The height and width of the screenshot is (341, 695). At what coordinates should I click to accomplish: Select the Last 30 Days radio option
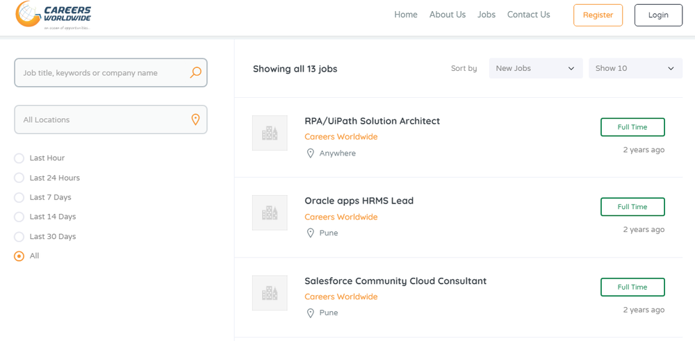(19, 237)
